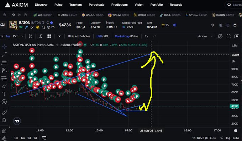The image size is (242, 141).
Task: Open ticker bar settings gear
Action: 5,15
